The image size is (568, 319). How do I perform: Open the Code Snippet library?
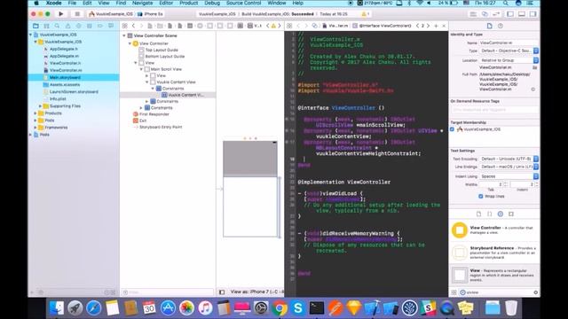pyautogui.click(x=489, y=214)
